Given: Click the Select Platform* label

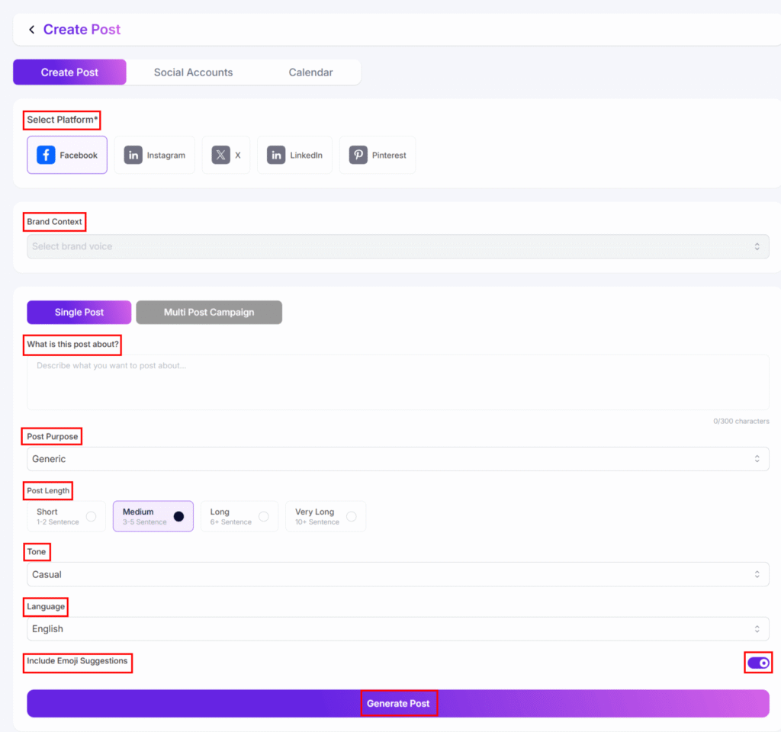Looking at the screenshot, I should point(63,120).
